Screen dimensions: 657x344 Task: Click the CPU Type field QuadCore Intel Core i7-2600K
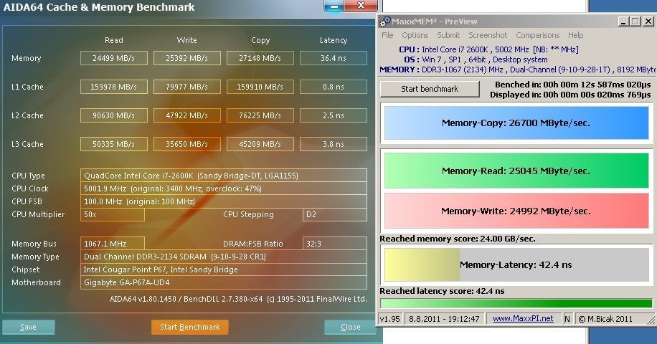click(x=223, y=176)
